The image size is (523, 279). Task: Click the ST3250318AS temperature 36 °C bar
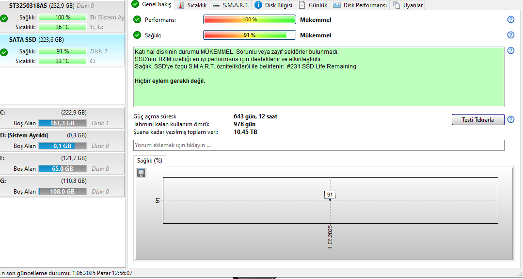63,27
